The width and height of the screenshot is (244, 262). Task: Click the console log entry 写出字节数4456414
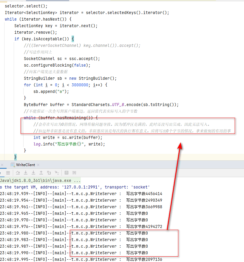pyautogui.click(x=144, y=194)
